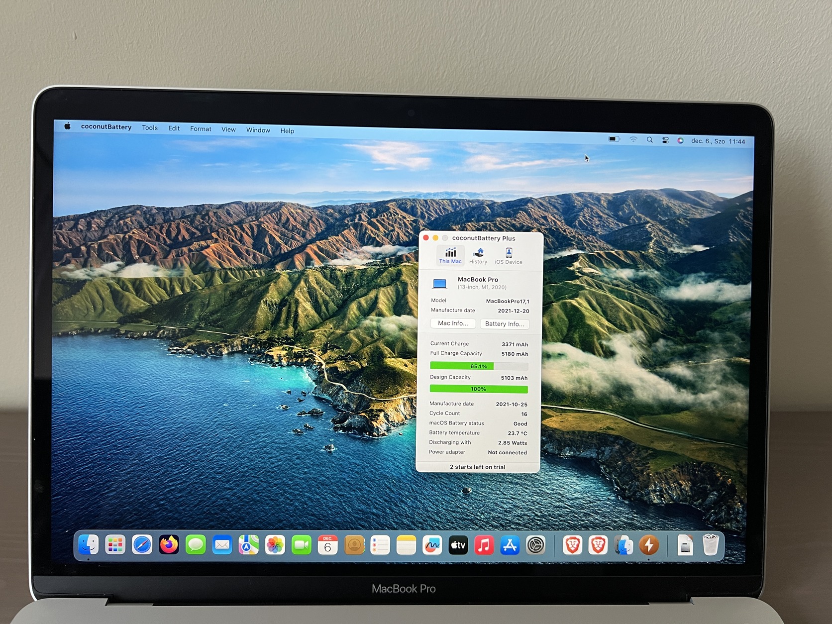Open the Messages app in the Dock
This screenshot has height=624, width=832.
pos(196,545)
